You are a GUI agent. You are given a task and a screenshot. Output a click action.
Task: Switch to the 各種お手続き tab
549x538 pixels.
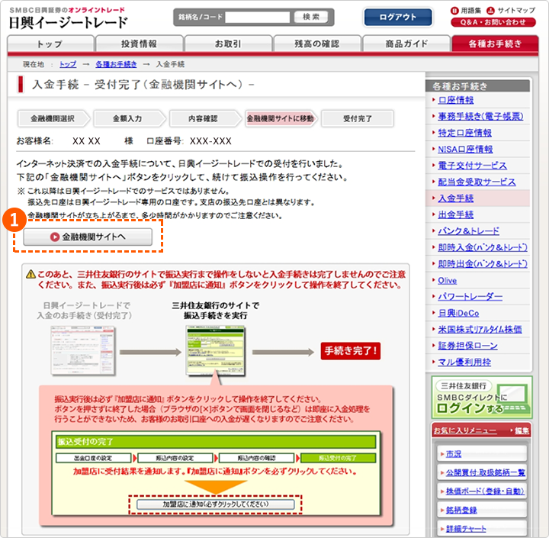pyautogui.click(x=495, y=43)
